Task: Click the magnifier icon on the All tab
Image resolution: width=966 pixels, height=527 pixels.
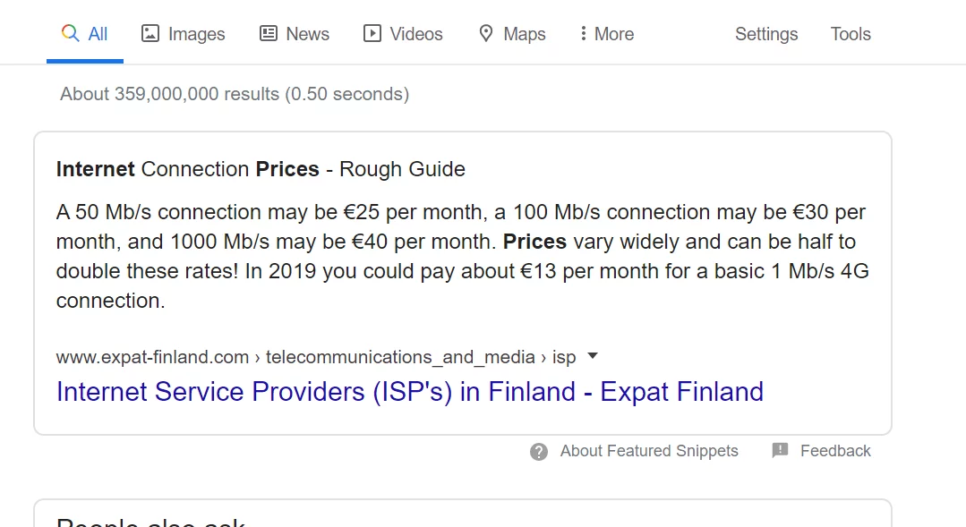Action: click(70, 33)
